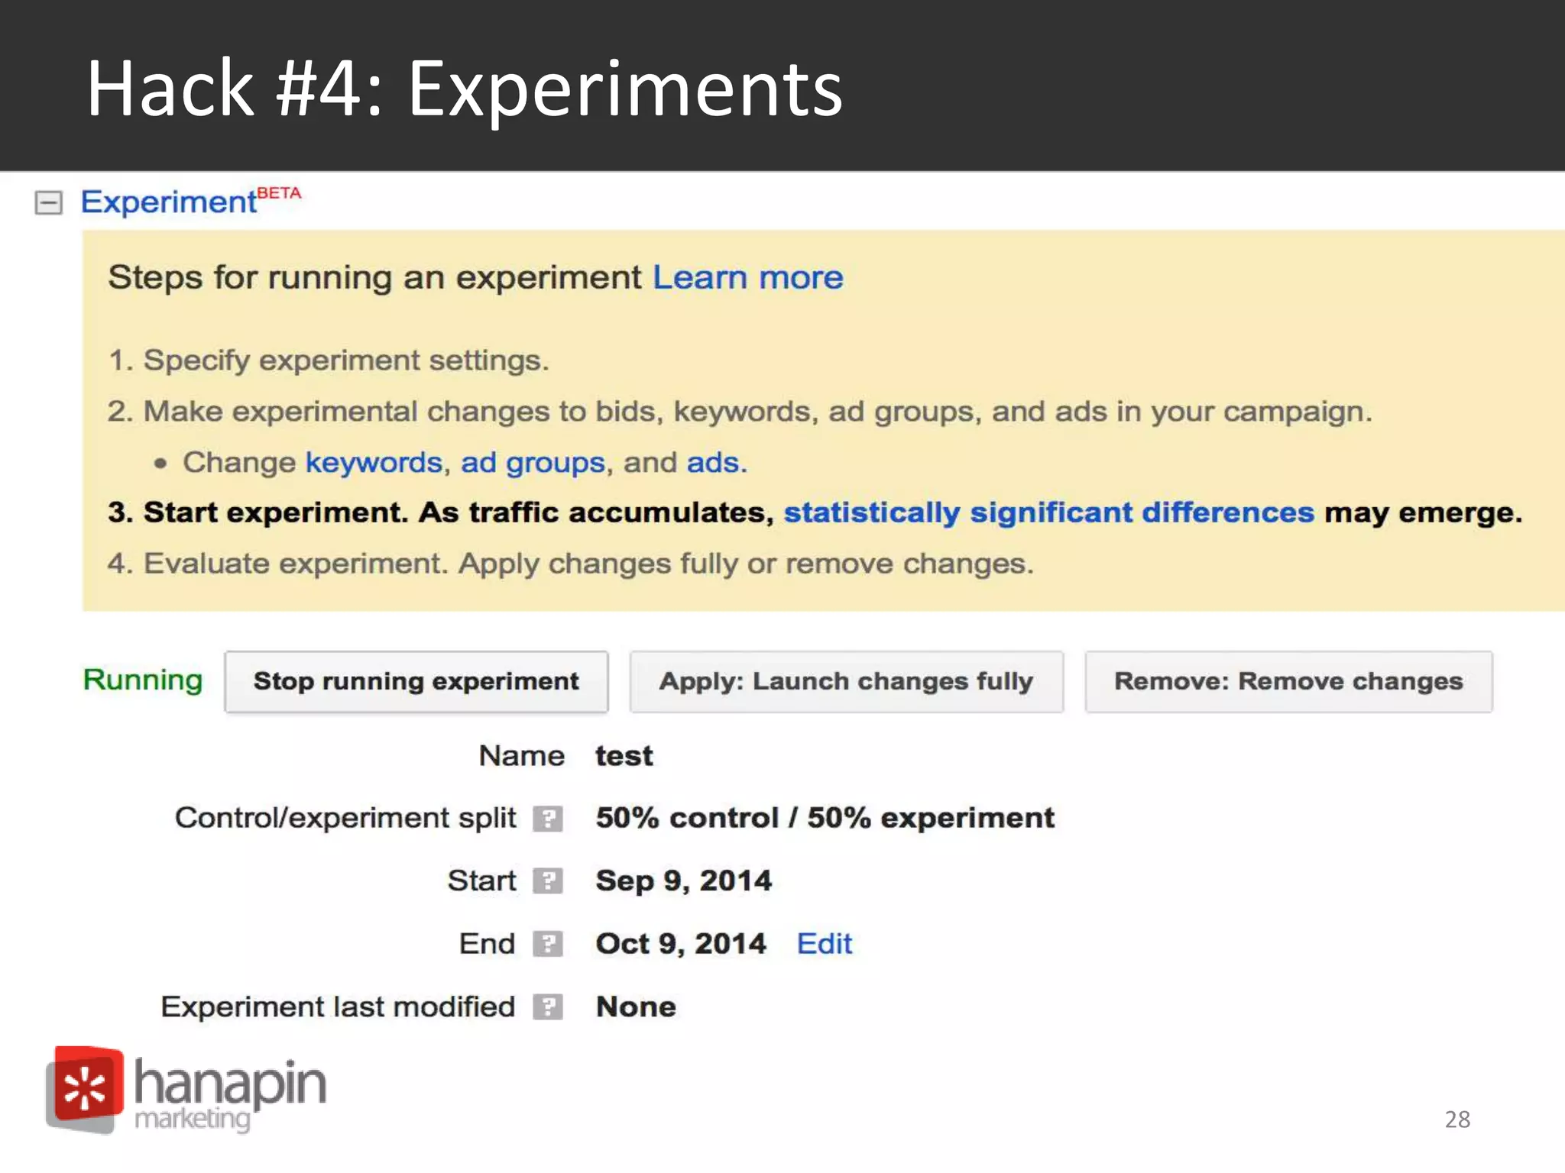Screen dimensions: 1565x1173
Task: Click help icon next to Start
Action: (548, 881)
